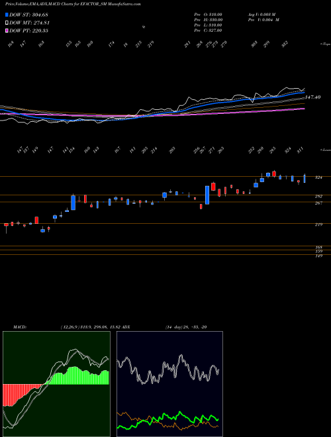
Task: Click the white DOW MT legend swatch
Action: [x=7, y=23]
